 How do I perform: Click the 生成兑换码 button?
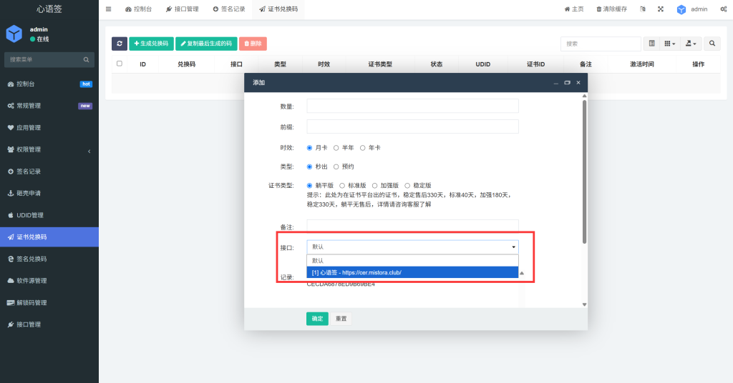[x=151, y=44]
